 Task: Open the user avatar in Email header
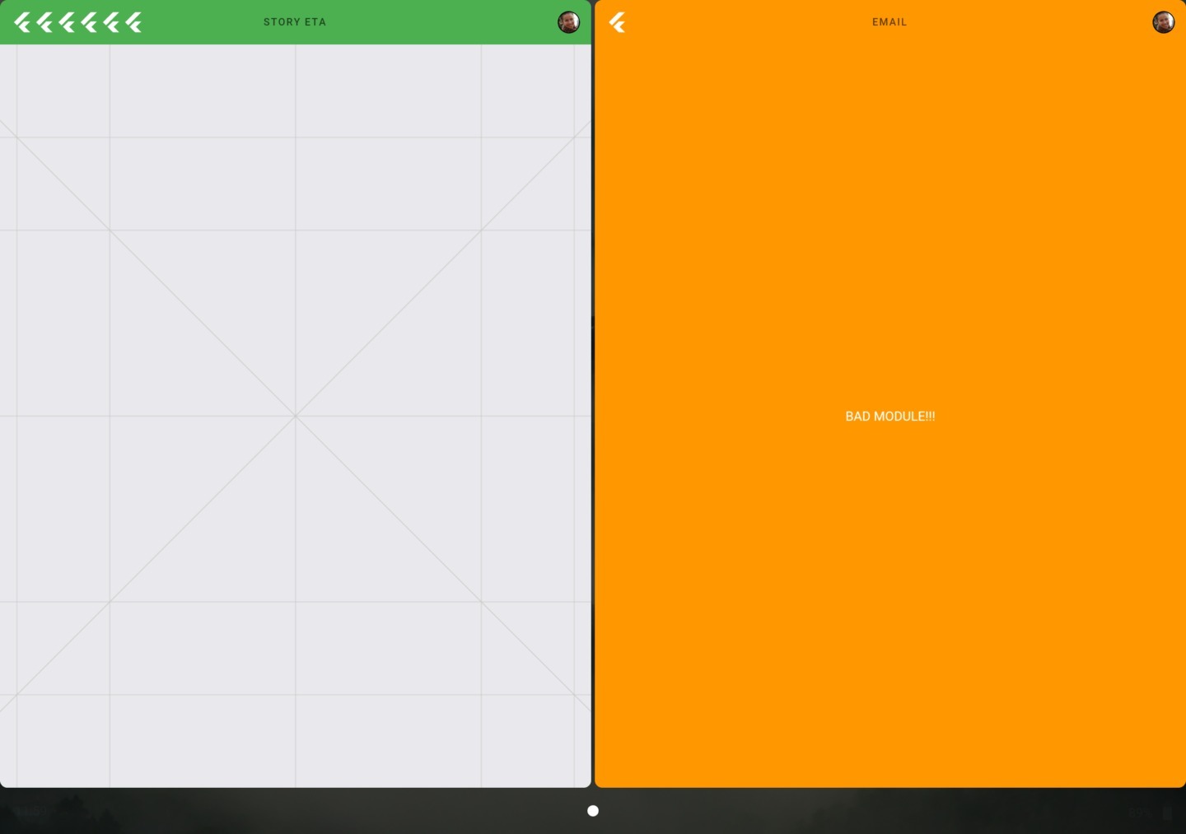[1163, 22]
